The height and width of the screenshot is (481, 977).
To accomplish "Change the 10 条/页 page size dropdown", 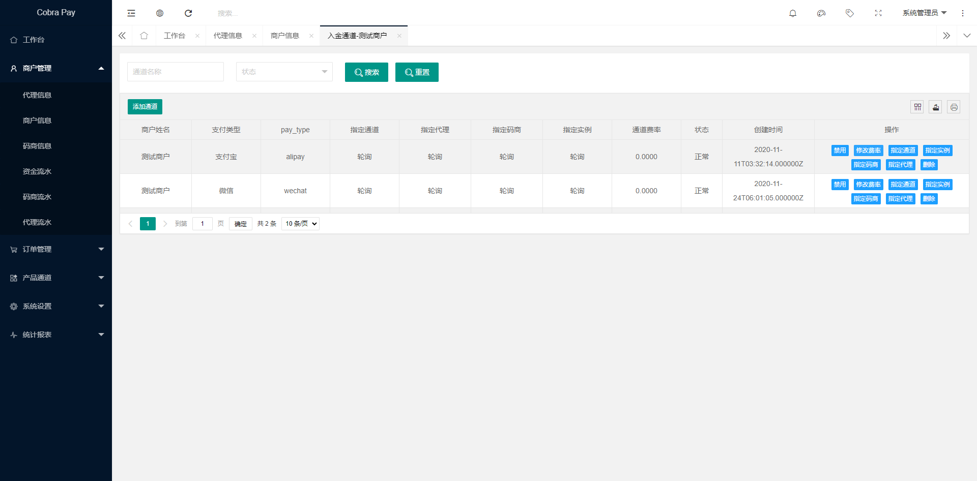I will 300,224.
